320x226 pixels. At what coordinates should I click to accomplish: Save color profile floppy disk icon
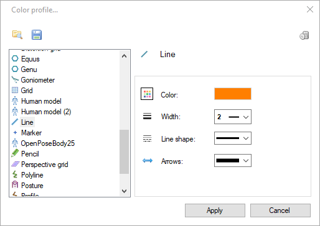click(37, 35)
